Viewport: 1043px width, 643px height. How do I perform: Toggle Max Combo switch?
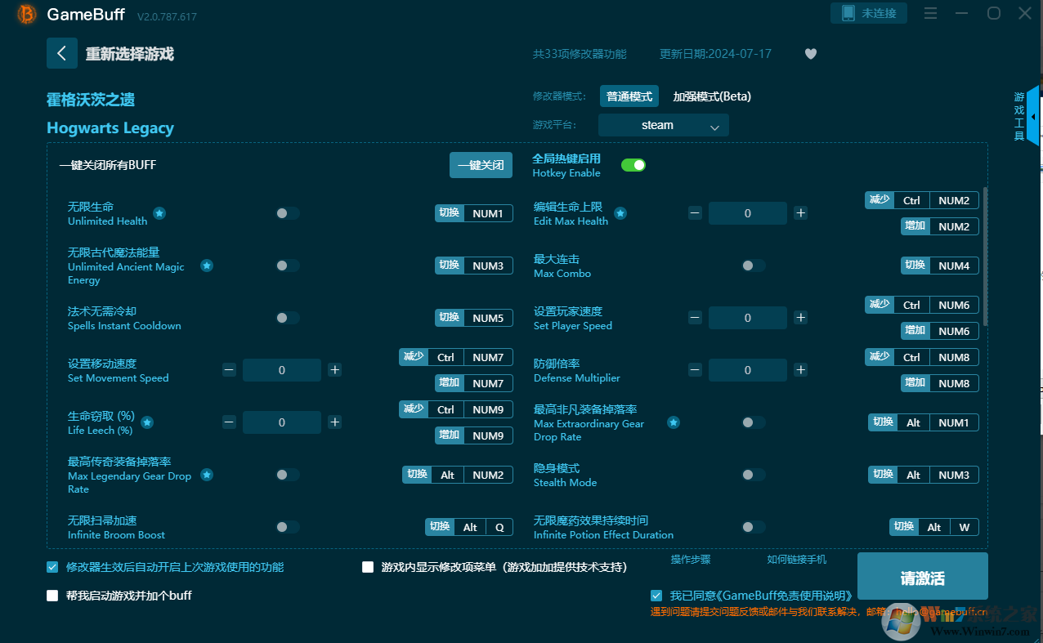tap(754, 266)
